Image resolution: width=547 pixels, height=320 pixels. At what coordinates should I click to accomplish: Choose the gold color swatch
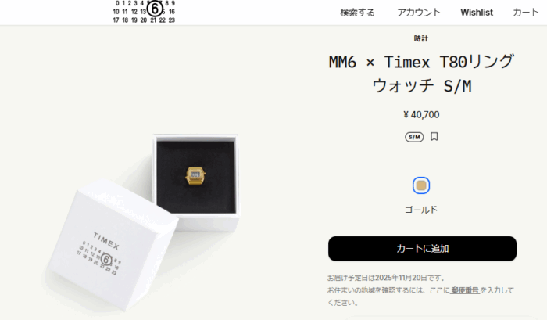tap(421, 185)
